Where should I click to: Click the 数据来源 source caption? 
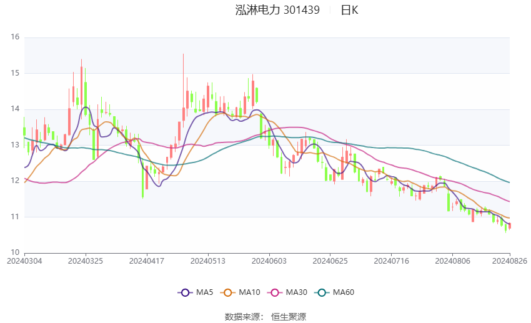(244, 317)
